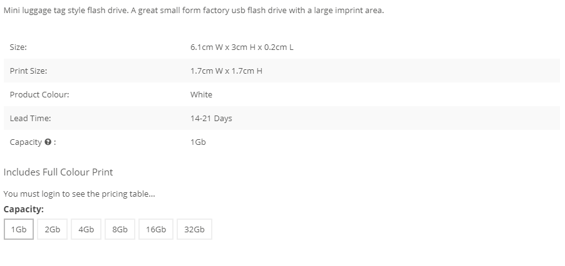Click the Capacity help question mark icon

[x=48, y=142]
